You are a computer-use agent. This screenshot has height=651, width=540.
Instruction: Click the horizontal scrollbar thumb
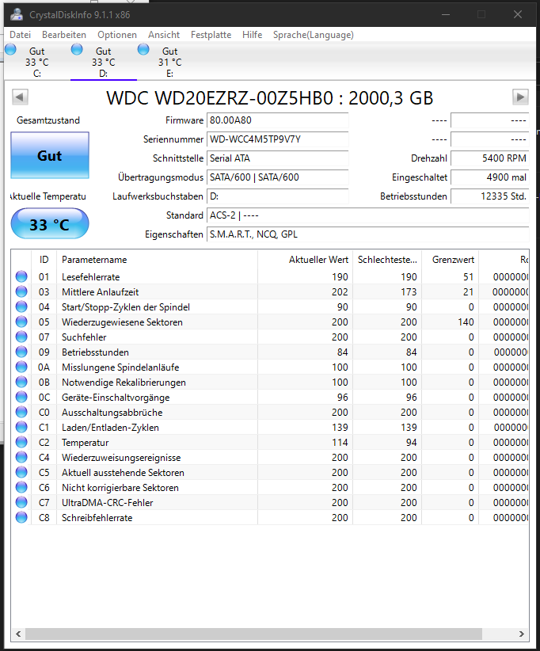pyautogui.click(x=253, y=634)
